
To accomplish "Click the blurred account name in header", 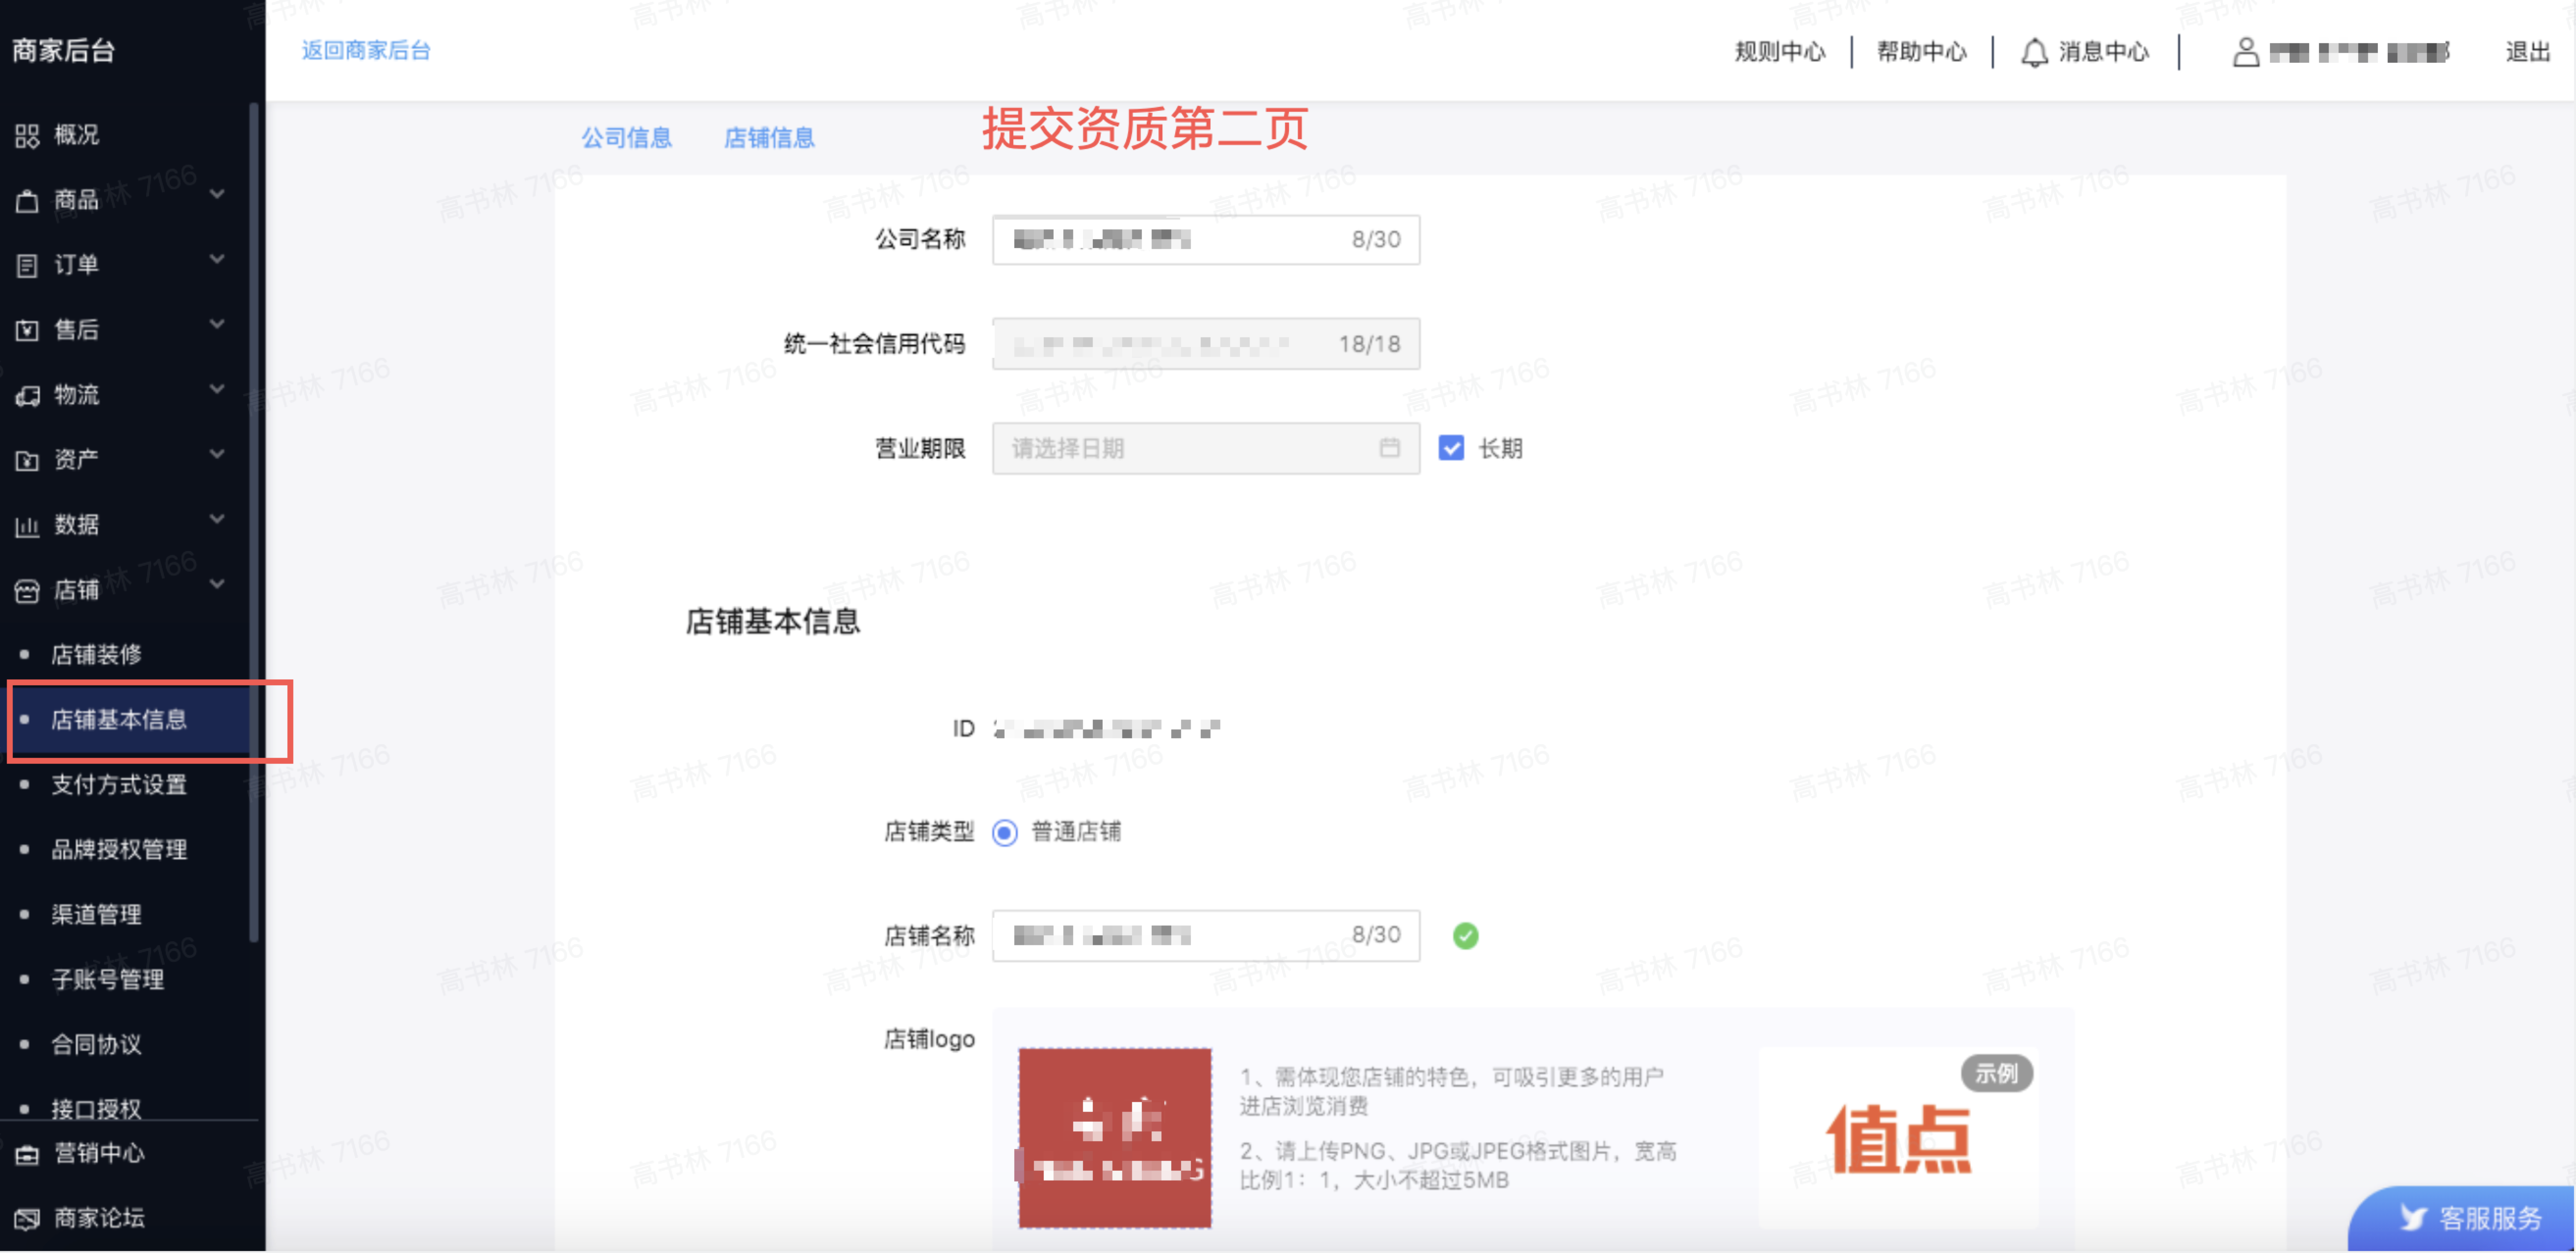I will (2359, 53).
